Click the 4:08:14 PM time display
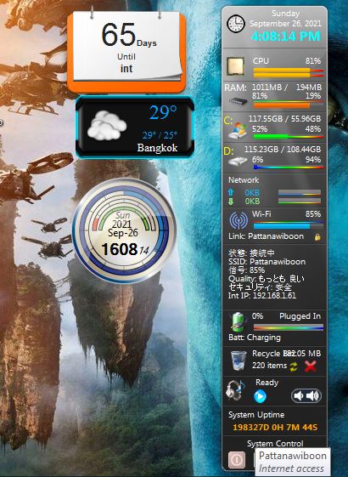The height and width of the screenshot is (477, 348). (286, 37)
